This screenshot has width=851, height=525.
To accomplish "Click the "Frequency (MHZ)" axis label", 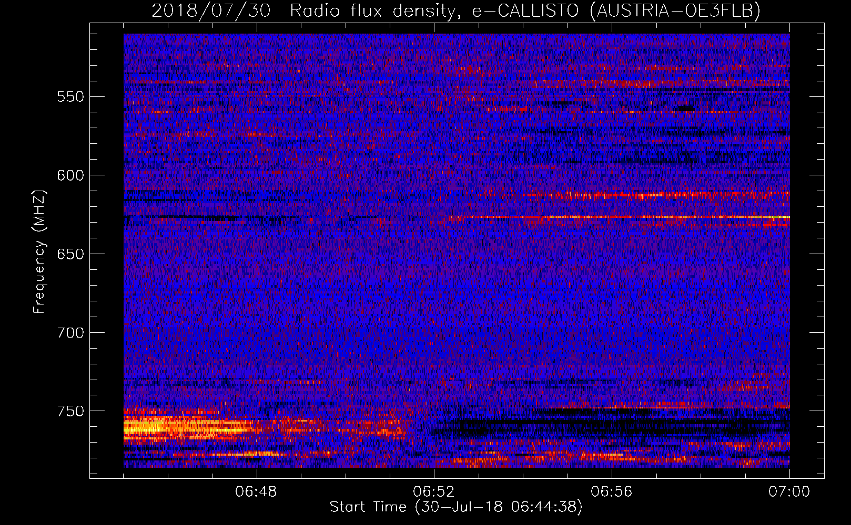I will pos(39,252).
